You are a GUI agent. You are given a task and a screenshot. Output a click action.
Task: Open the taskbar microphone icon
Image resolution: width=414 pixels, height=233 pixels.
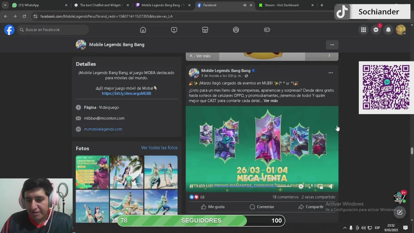(x=351, y=228)
